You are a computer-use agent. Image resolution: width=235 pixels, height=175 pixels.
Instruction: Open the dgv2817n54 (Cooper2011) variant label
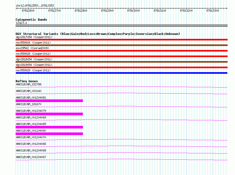[x=34, y=37]
